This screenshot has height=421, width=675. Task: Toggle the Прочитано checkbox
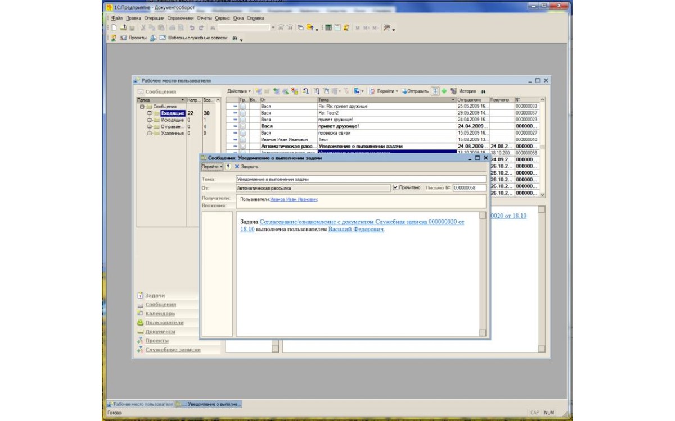[x=396, y=187]
